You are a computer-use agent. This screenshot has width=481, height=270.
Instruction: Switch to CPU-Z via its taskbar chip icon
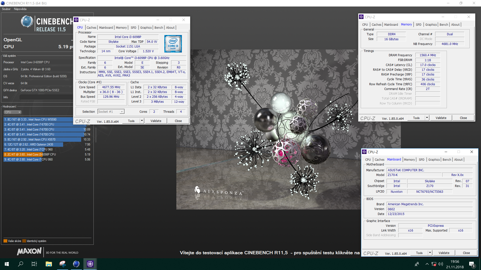[x=90, y=264]
